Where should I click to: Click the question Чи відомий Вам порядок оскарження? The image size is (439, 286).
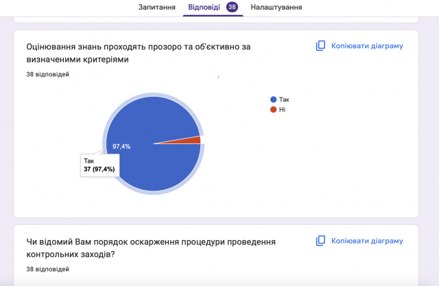[151, 248]
